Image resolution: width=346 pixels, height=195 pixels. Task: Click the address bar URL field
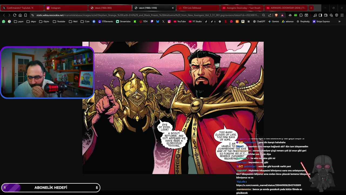(147, 15)
